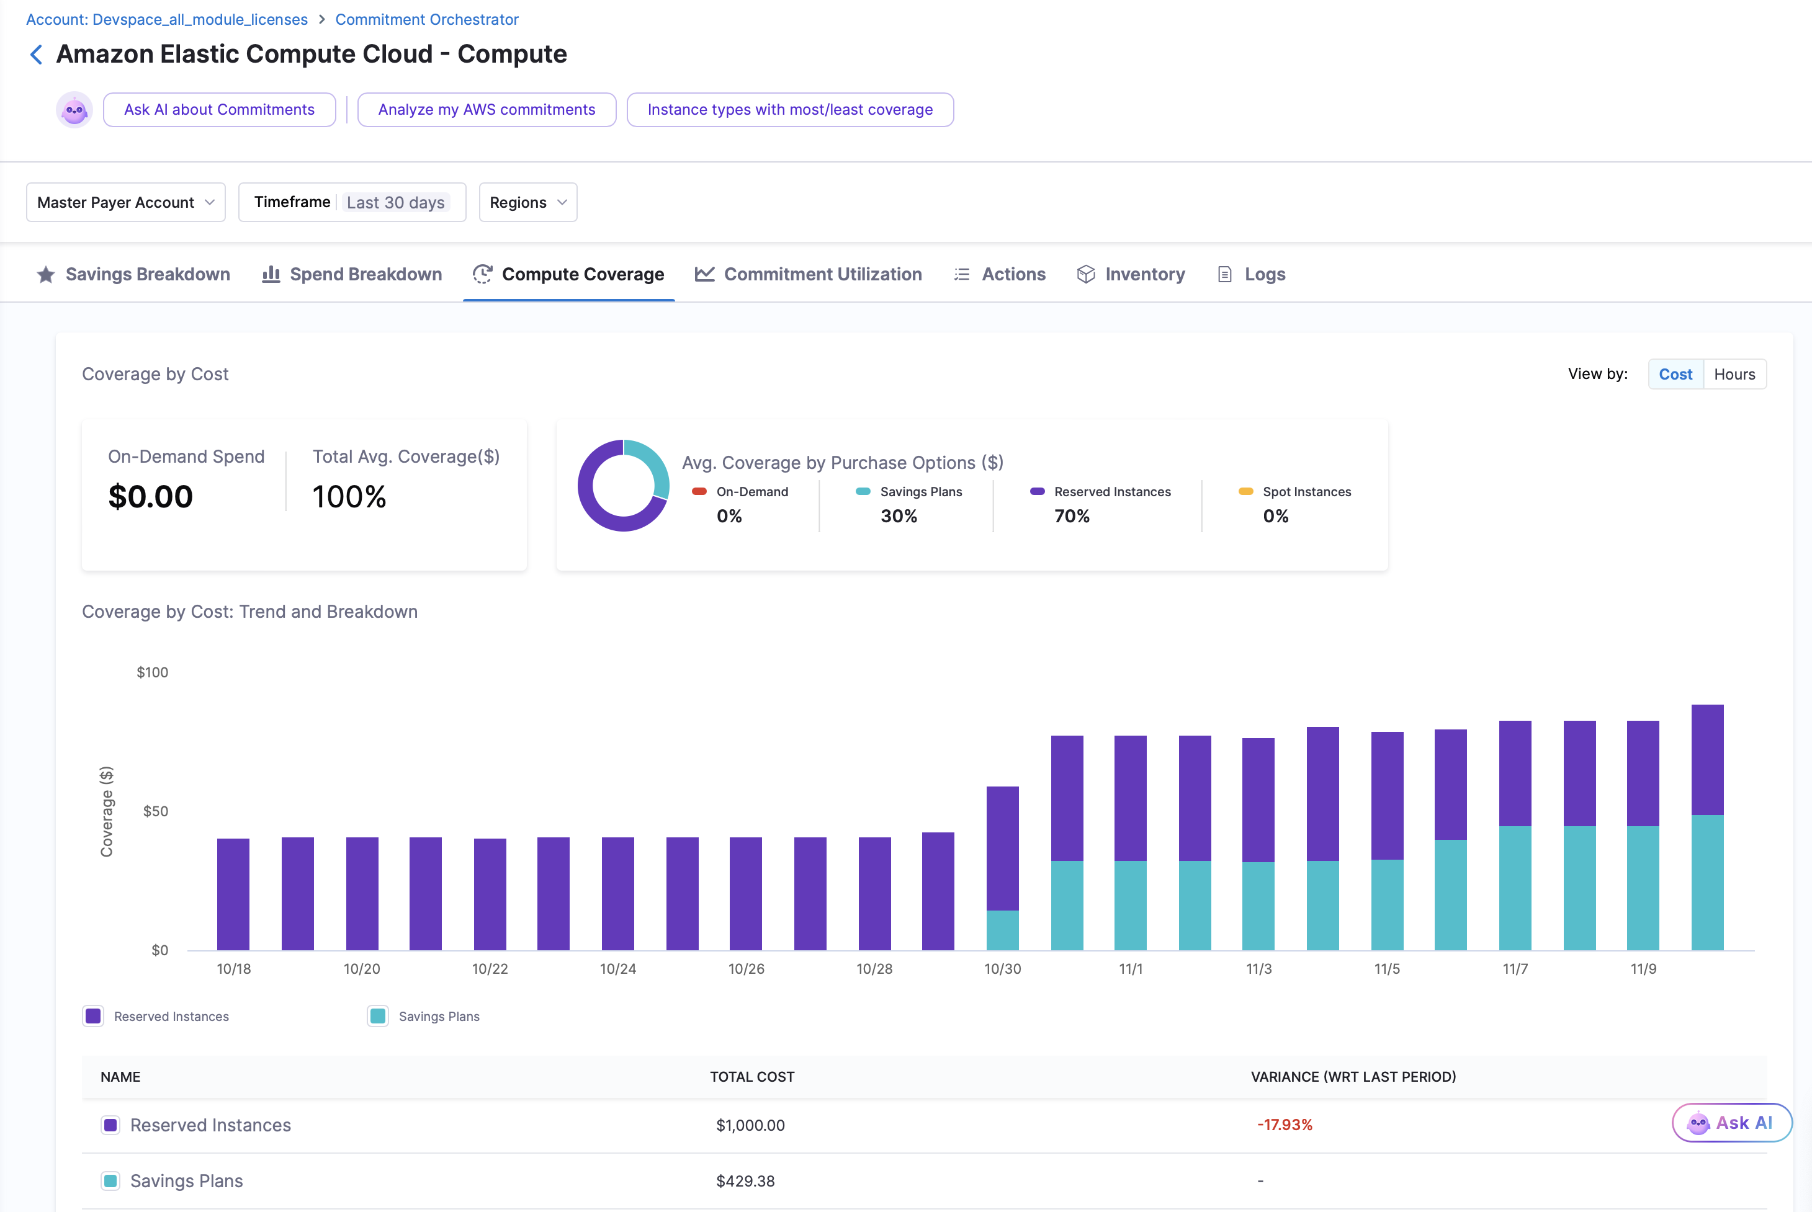Open the Spend Breakdown tab
Image resolution: width=1812 pixels, height=1212 pixels.
365,274
